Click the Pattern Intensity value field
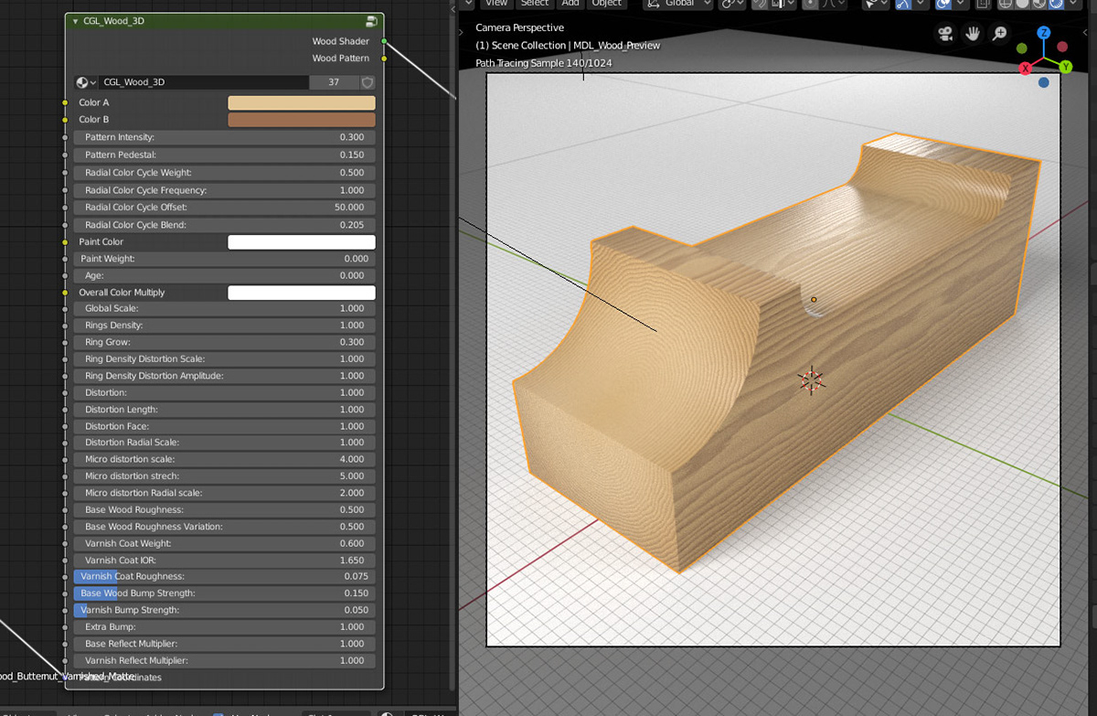 tap(224, 137)
